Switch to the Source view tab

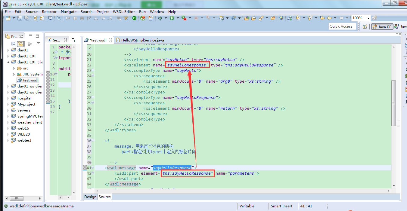coord(105,197)
